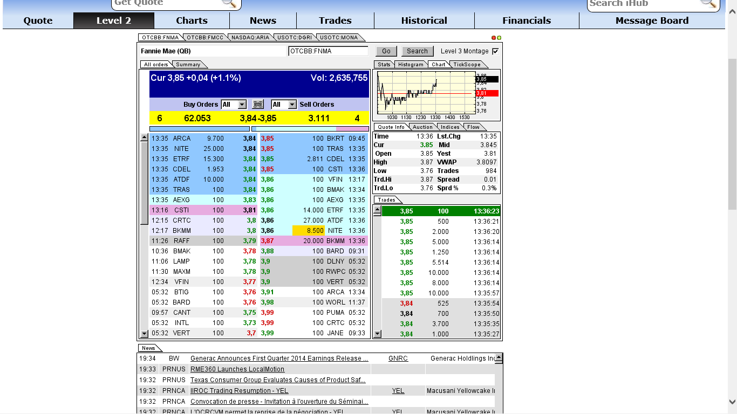The height and width of the screenshot is (414, 737).
Task: Open the Texas Consumer Group headline
Action: (x=278, y=380)
